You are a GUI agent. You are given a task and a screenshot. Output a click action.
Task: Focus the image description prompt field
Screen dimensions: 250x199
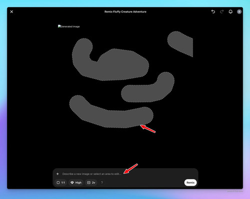coord(91,174)
